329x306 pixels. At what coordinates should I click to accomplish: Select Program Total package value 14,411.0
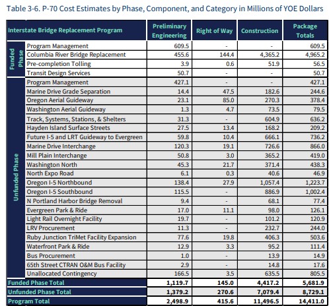pos(312,301)
